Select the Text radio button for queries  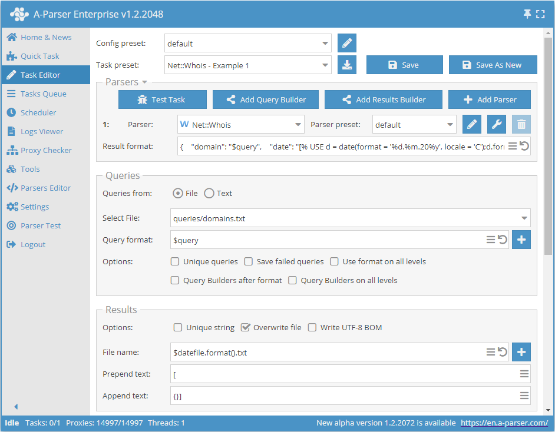(209, 193)
